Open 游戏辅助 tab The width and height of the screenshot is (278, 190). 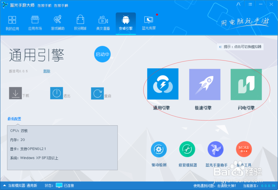pyautogui.click(x=58, y=23)
